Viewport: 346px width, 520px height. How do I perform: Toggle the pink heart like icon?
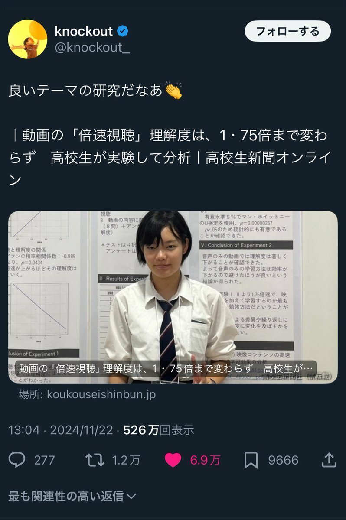pos(173,460)
